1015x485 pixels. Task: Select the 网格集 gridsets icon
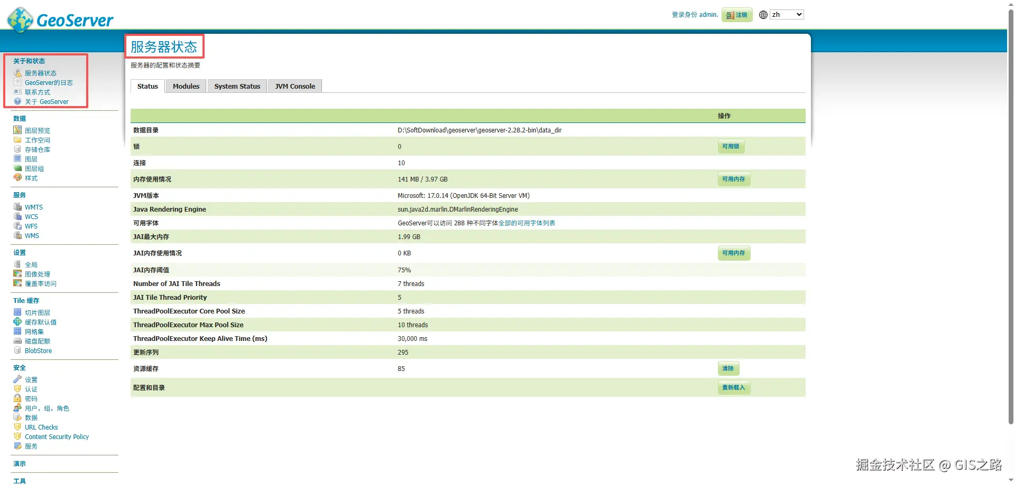[x=17, y=331]
